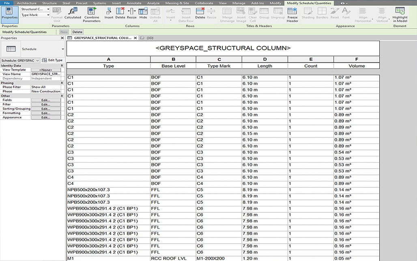This screenshot has width=417, height=261.
Task: Select the Volume column header
Action: tap(357, 66)
